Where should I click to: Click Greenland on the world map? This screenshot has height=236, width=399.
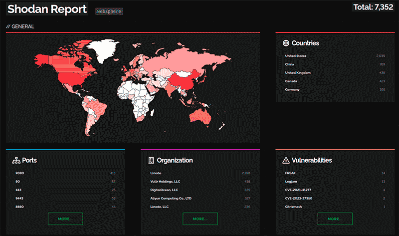pos(103,49)
